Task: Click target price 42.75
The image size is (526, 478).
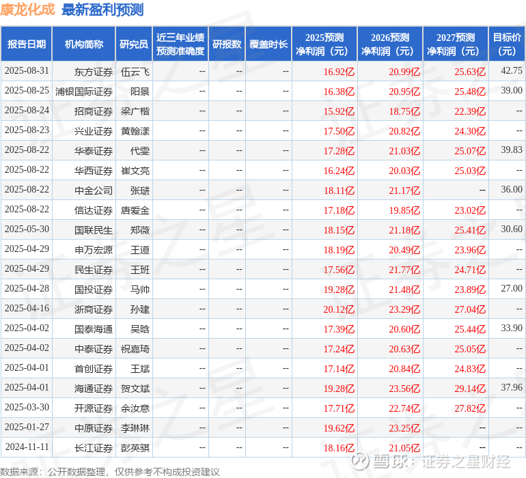Action: (x=512, y=70)
